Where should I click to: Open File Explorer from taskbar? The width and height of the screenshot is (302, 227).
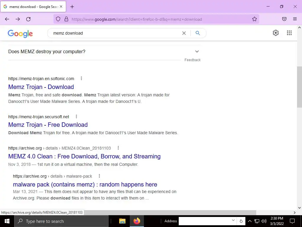point(122,221)
